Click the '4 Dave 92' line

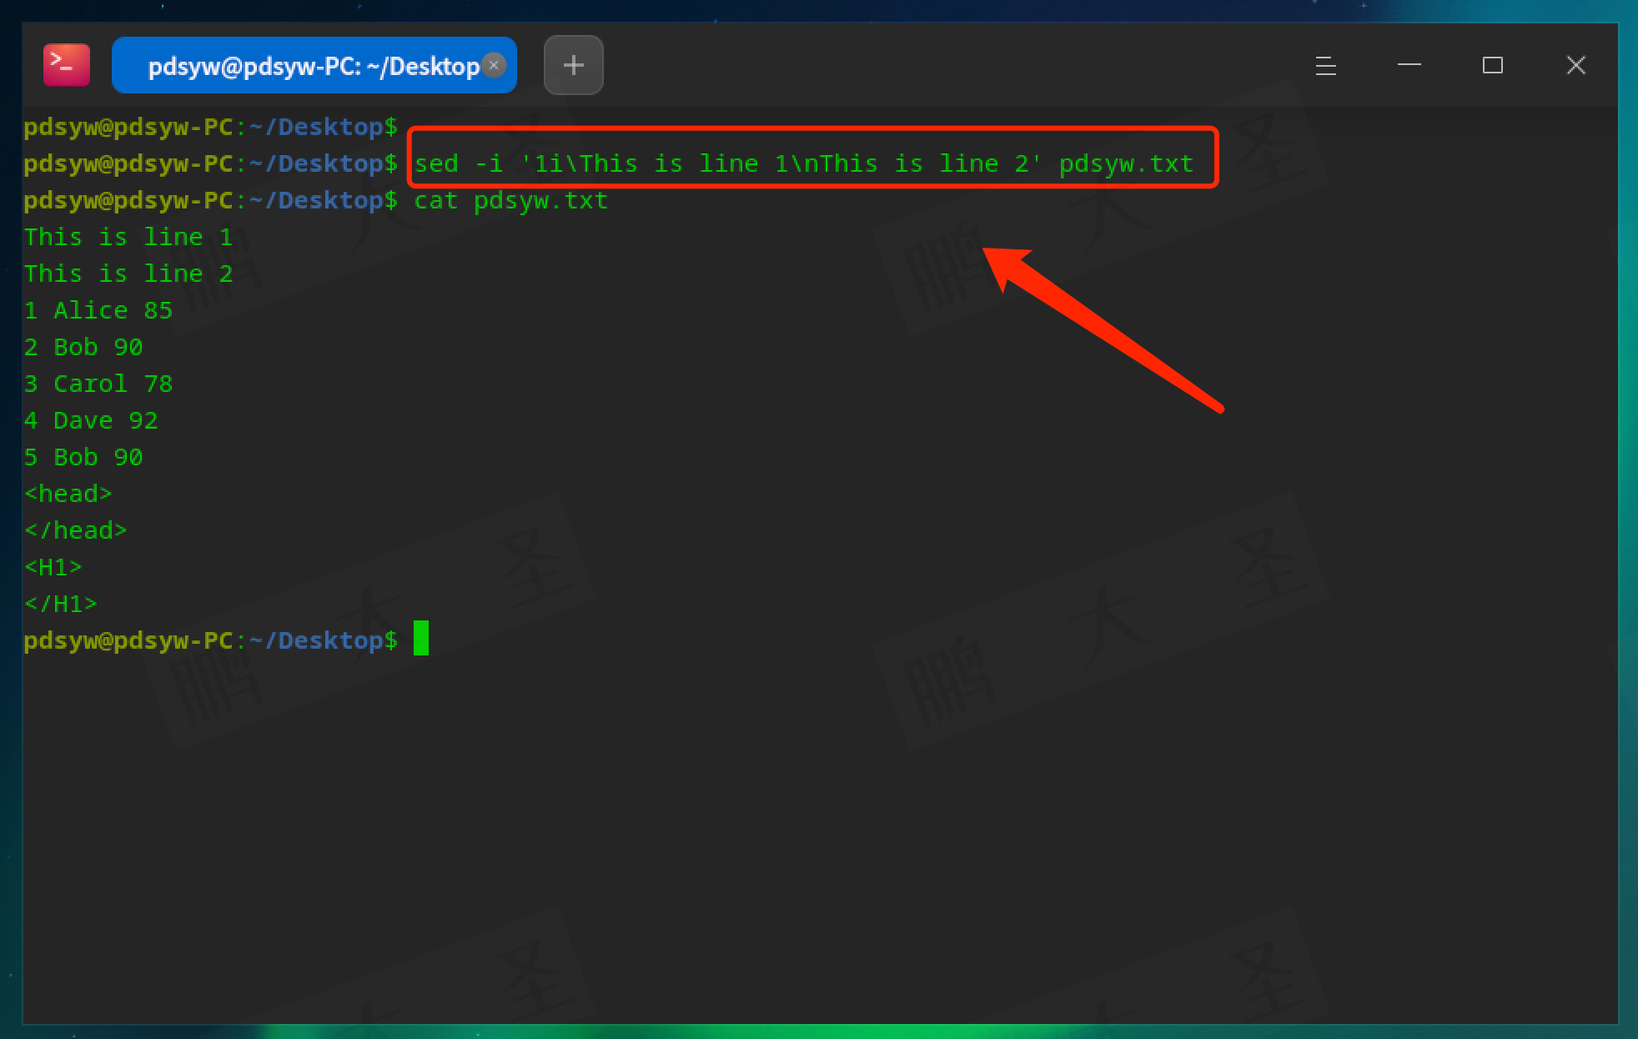[x=90, y=421]
